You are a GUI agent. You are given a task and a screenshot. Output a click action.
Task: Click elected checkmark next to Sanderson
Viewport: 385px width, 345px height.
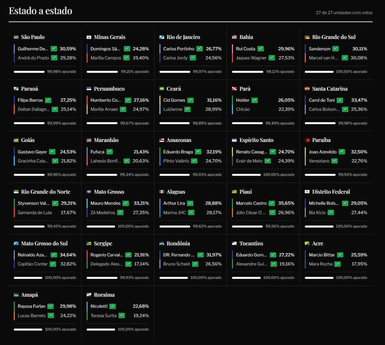tap(335, 49)
